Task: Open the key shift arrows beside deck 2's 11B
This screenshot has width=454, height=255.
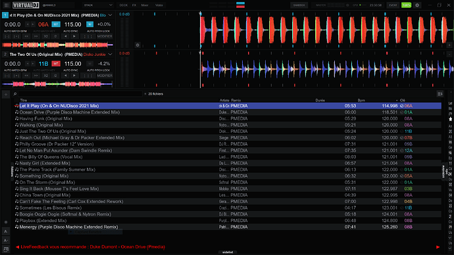Action: (x=30, y=64)
